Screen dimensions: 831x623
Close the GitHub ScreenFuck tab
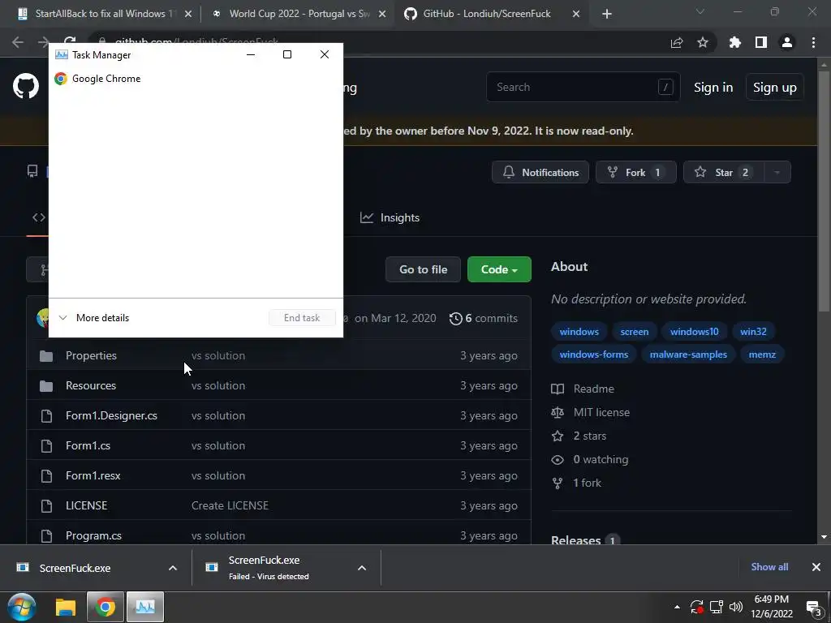click(x=576, y=15)
